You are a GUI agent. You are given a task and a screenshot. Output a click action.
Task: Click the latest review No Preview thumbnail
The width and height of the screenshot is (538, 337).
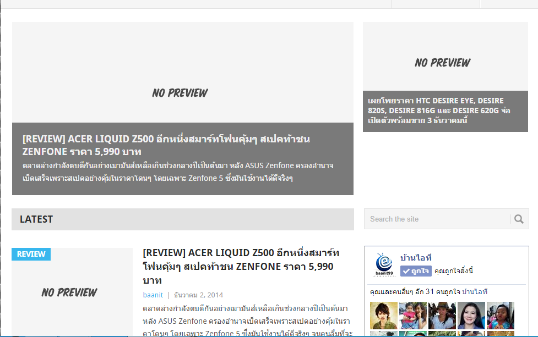click(x=72, y=292)
